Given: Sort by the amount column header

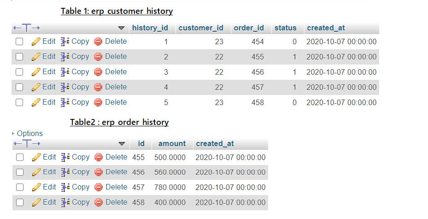Looking at the screenshot, I should click(x=172, y=144).
